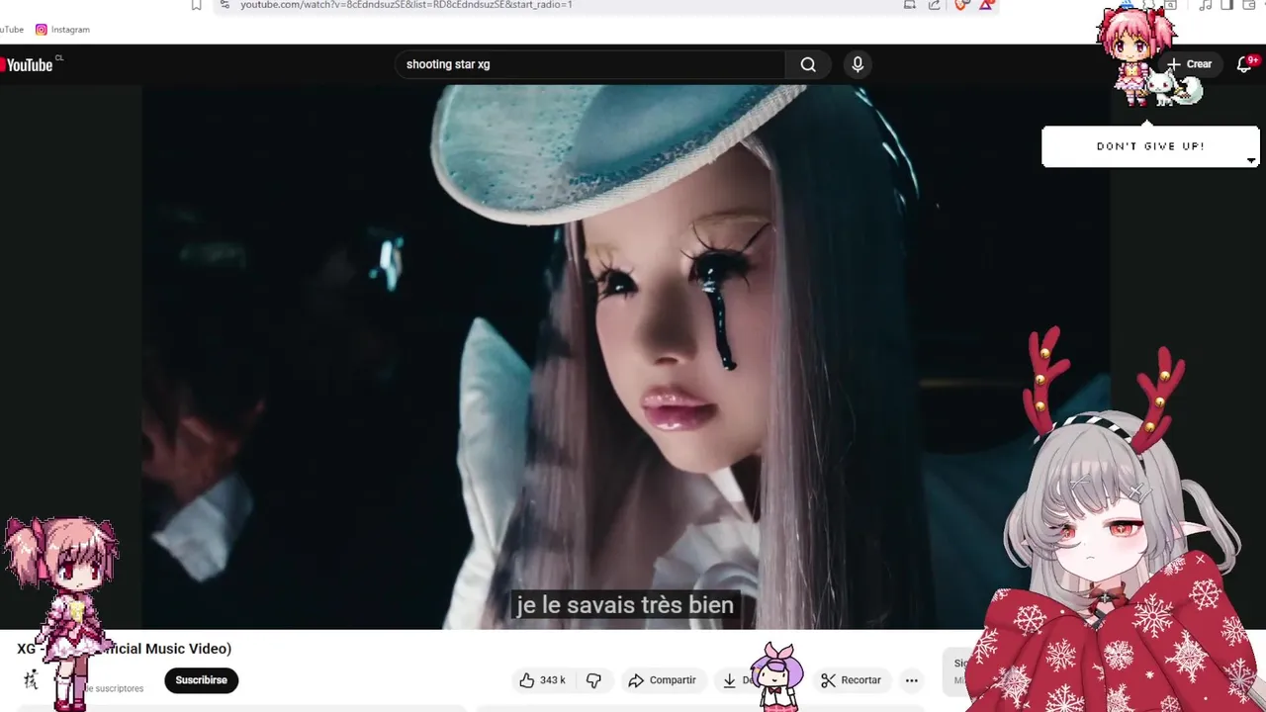This screenshot has height=712, width=1266.
Task: Expand the 'DON'T GIVE UP!' dialog arrow
Action: [x=1251, y=160]
